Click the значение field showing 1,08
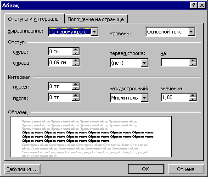Viewport: 208px width, 177px height. pyautogui.click(x=175, y=97)
